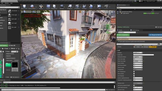Toggle Use Inverse Squared Falloff checkbox
Screen dimensions: 162x91
[x=134, y=85]
